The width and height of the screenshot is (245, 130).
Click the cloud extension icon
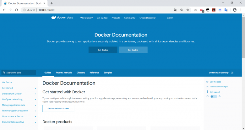[195, 10]
